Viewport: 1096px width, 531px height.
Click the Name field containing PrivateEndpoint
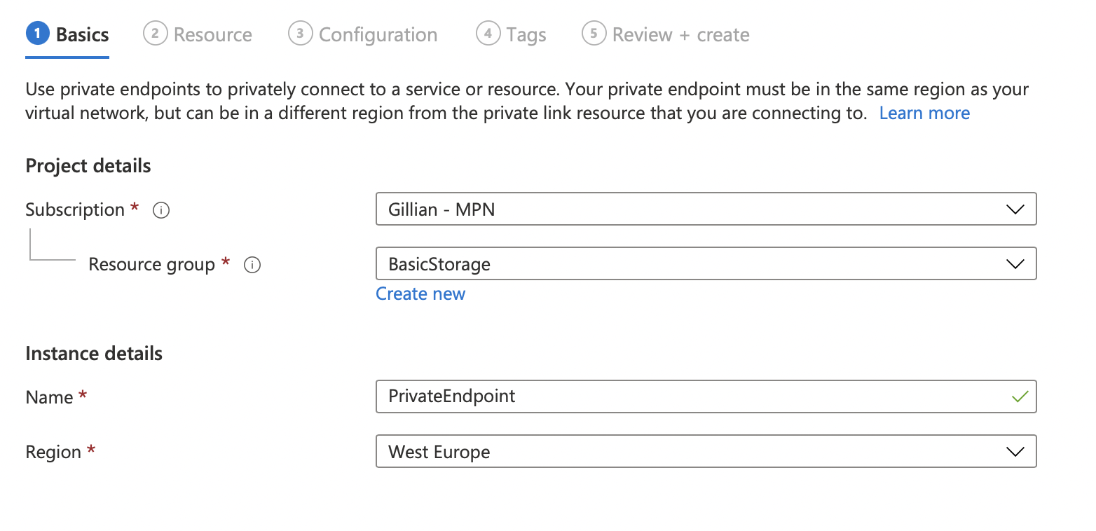(631, 396)
